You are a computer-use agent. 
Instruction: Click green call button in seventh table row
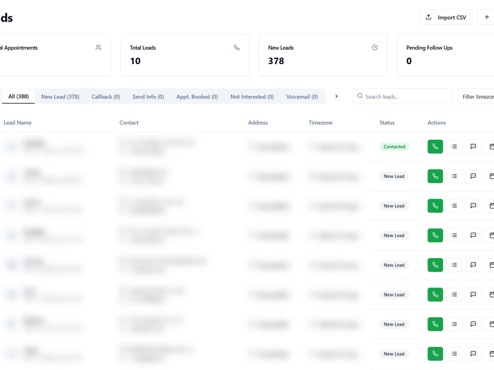click(x=435, y=324)
